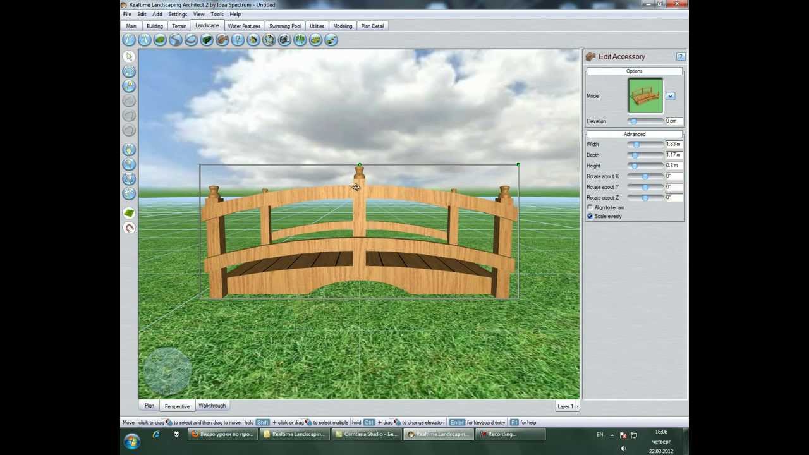Go to the Terrain tab

(x=179, y=26)
